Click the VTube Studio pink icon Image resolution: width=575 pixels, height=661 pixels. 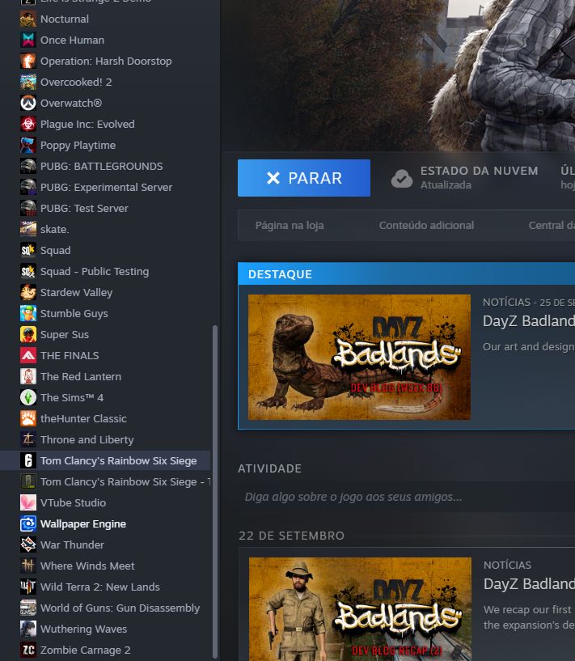[28, 503]
